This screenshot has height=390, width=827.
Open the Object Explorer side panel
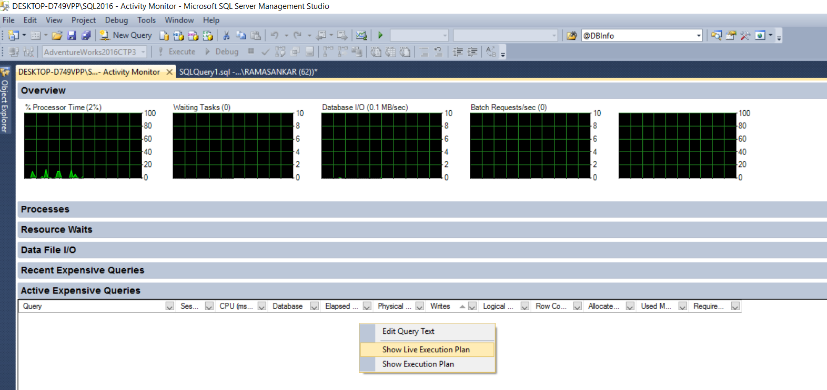tap(5, 100)
